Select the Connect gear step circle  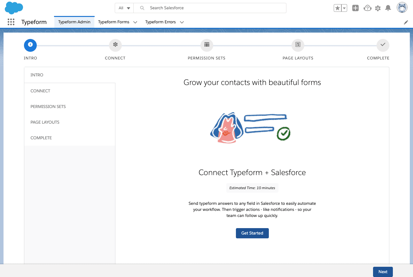(115, 45)
